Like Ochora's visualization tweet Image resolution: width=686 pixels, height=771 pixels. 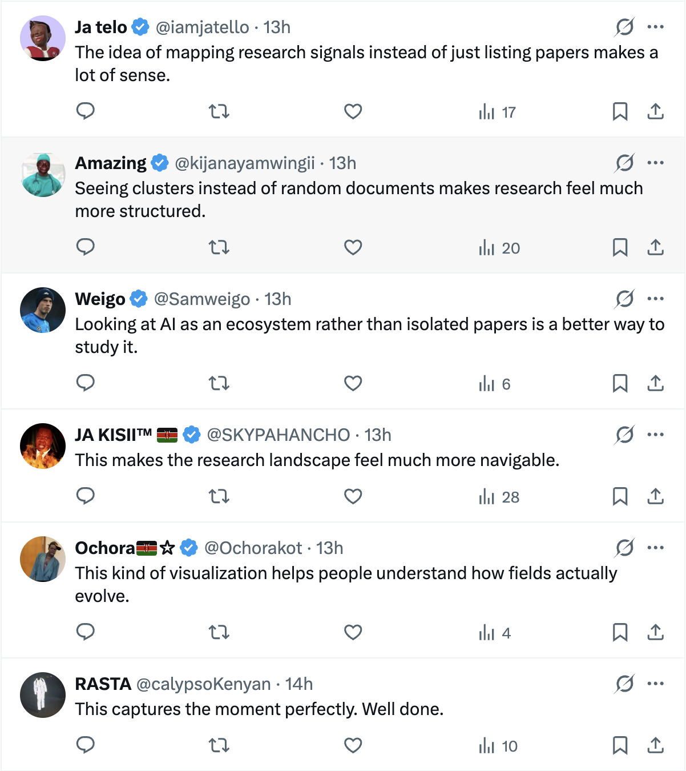pyautogui.click(x=353, y=632)
